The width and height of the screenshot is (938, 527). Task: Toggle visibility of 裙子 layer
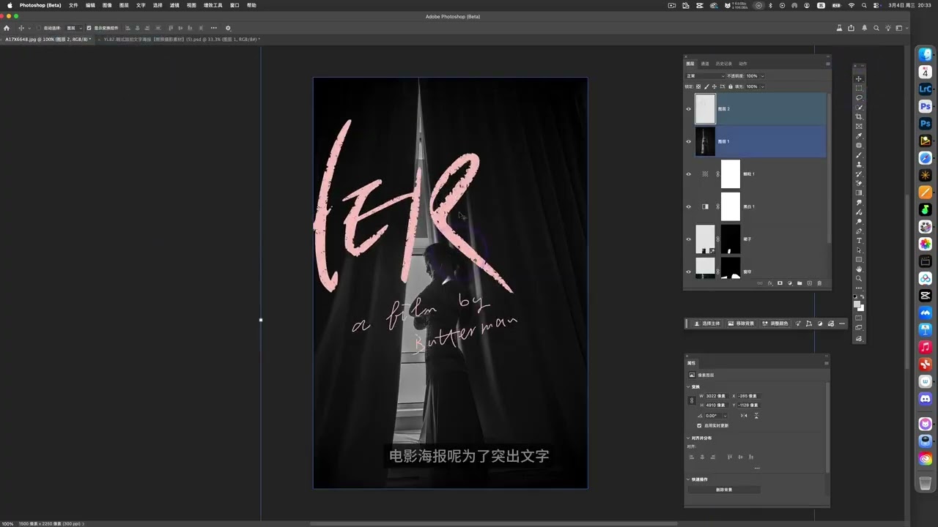point(688,239)
